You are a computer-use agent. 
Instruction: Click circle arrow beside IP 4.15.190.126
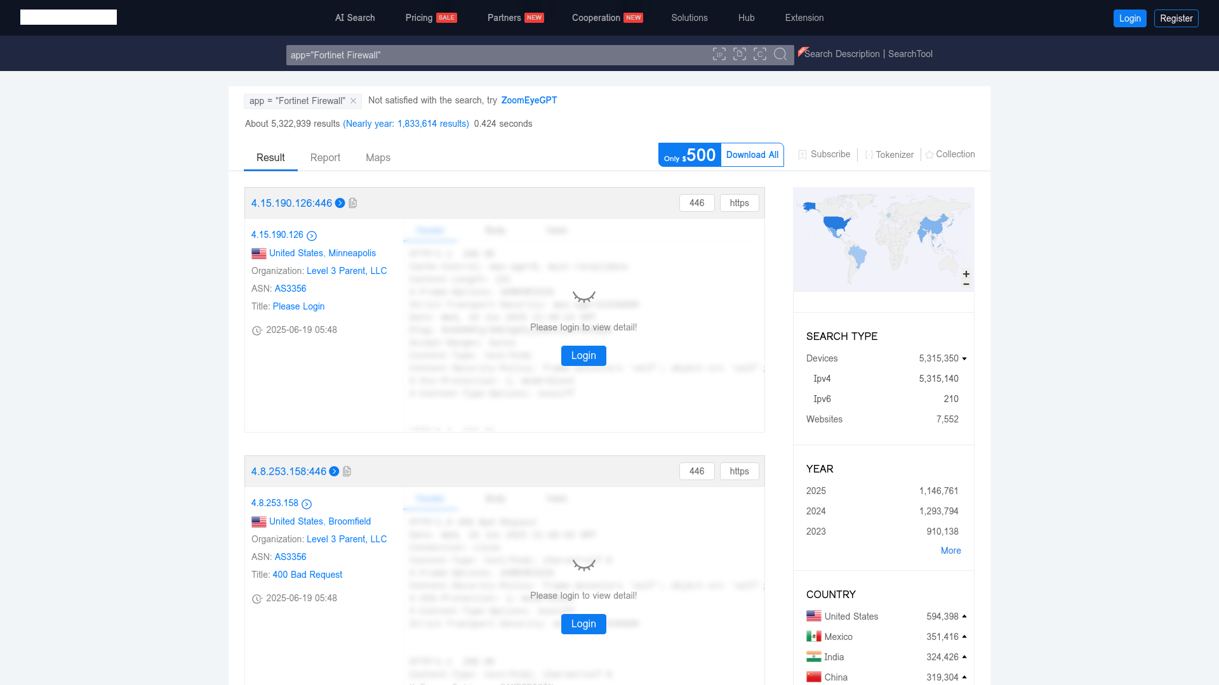pos(312,236)
